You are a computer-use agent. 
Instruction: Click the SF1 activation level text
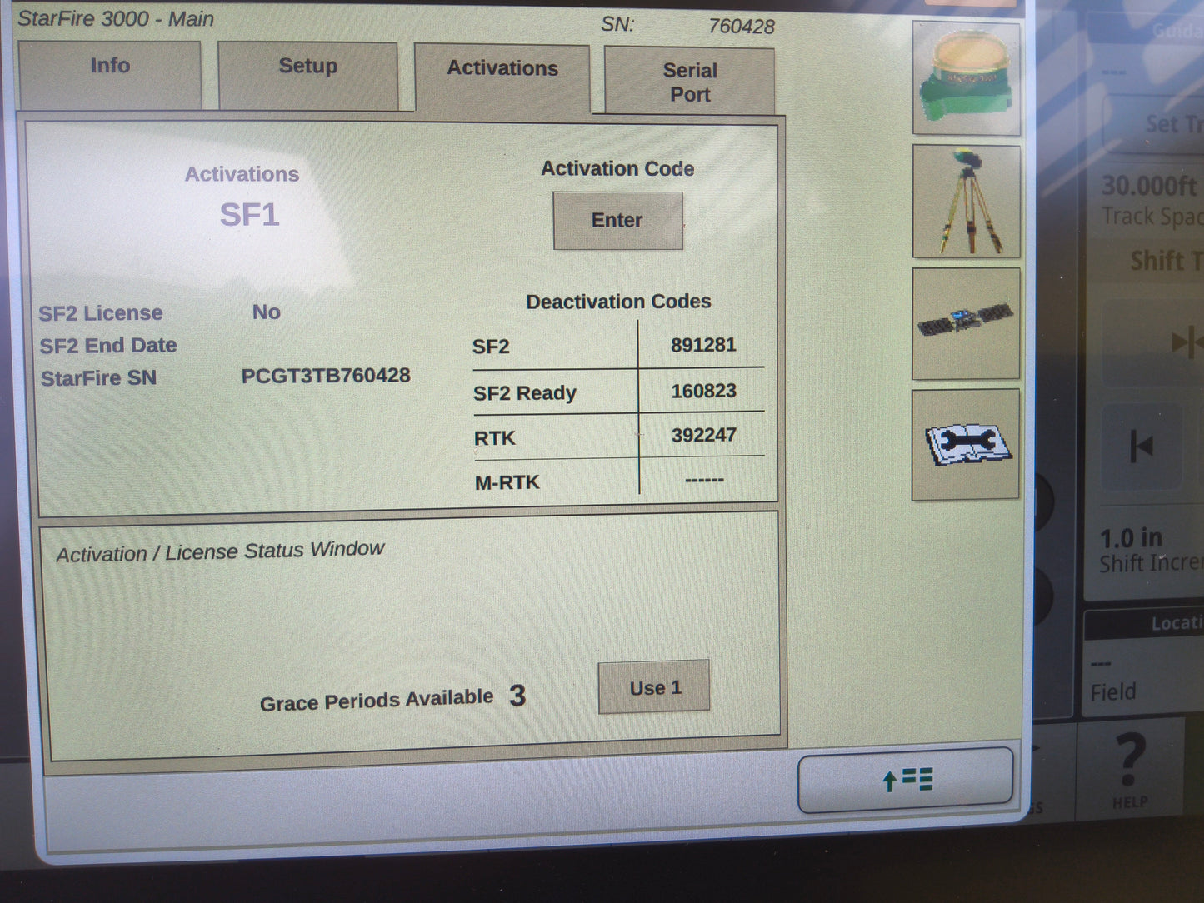point(249,215)
